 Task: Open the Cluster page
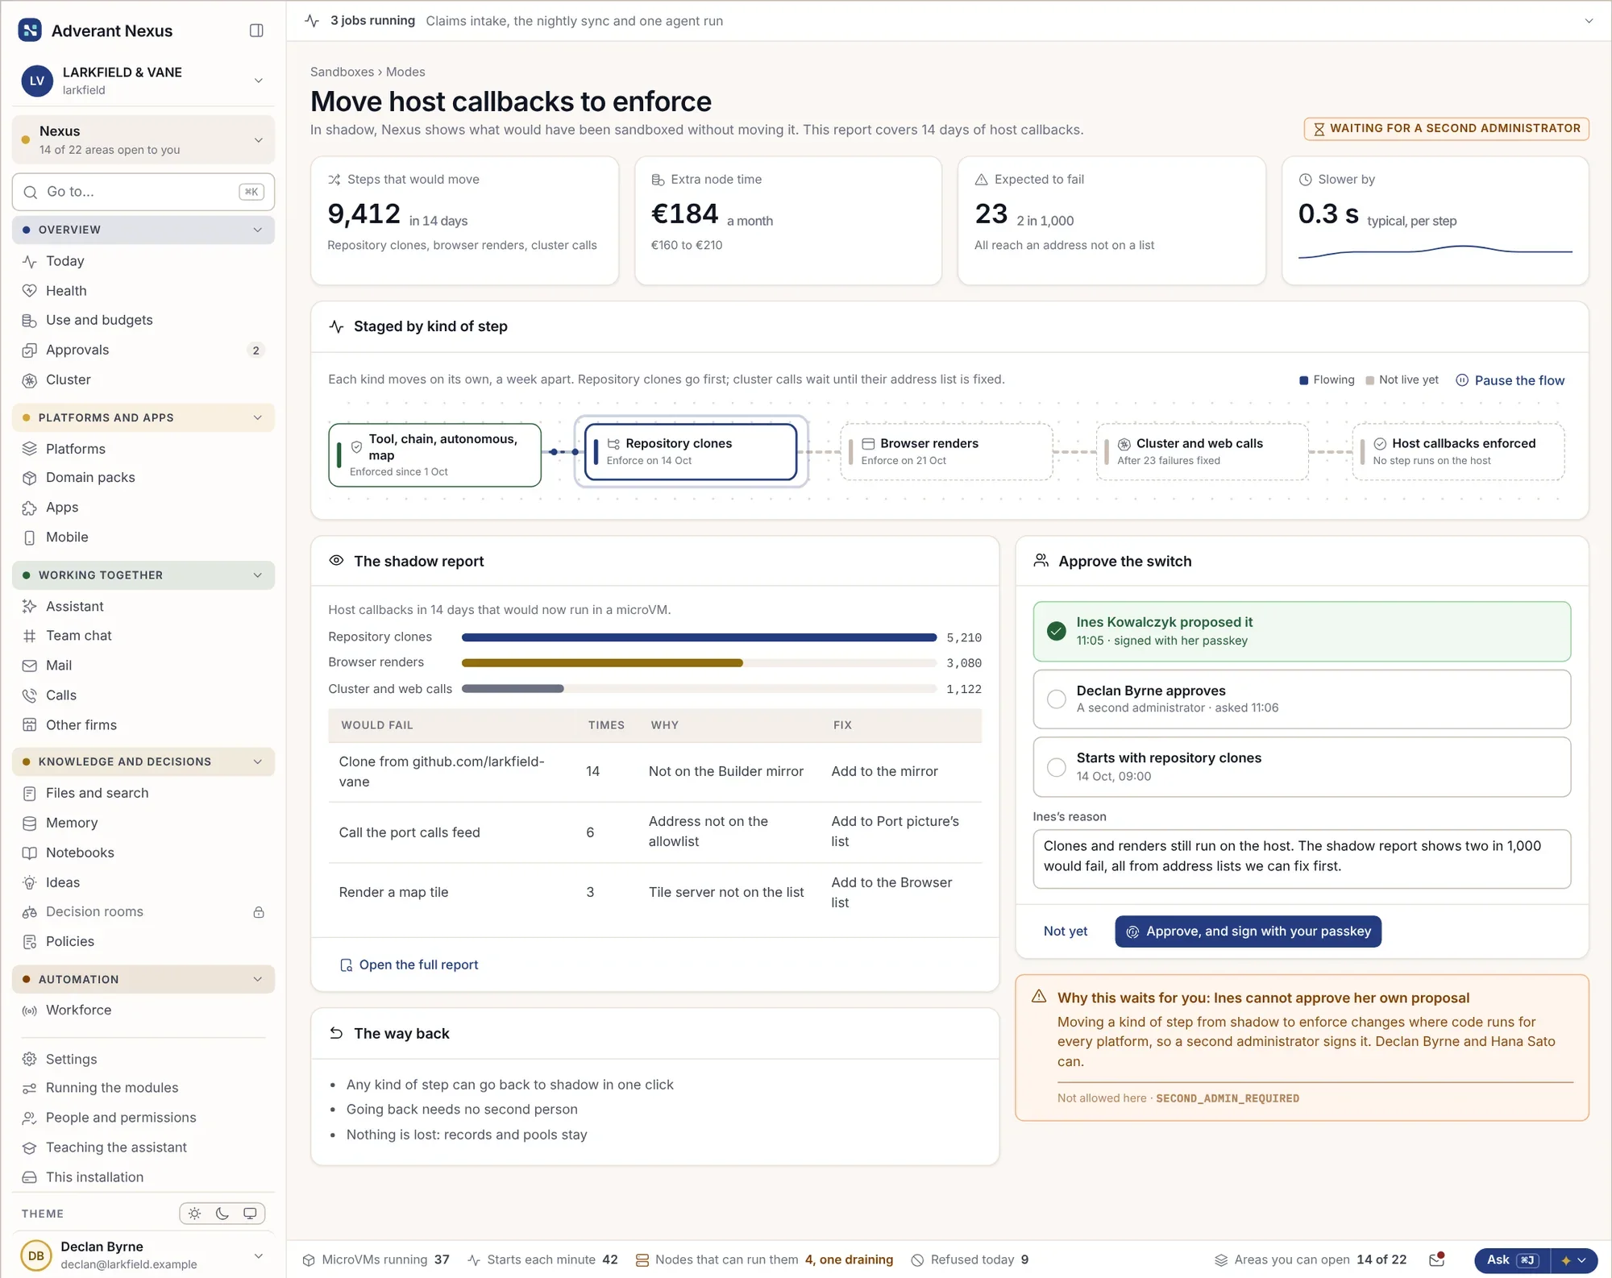tap(143, 380)
